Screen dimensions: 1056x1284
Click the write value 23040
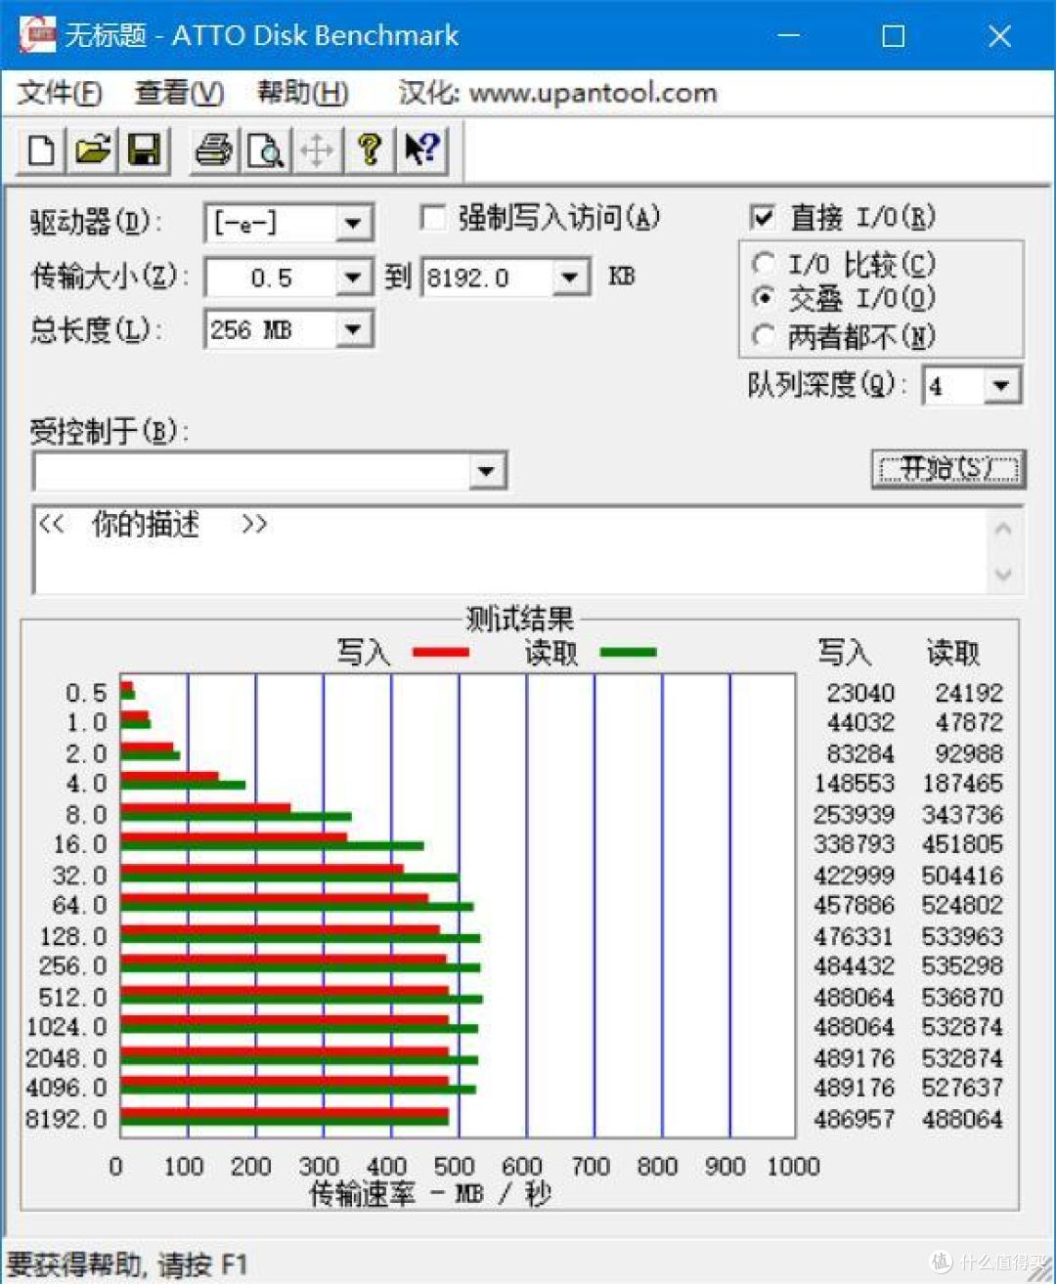coord(860,693)
